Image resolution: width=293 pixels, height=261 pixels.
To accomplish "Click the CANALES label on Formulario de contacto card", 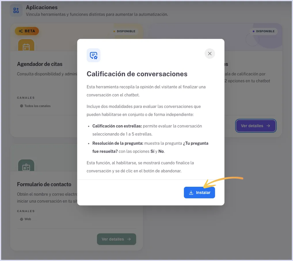I will [26, 211].
